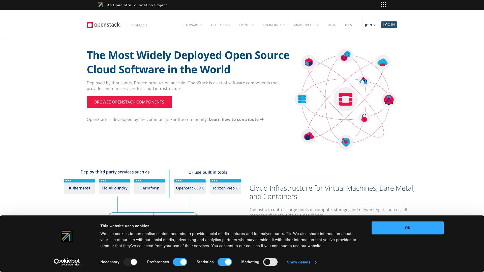
Task: Click the Terraform box in the diagram
Action: [x=150, y=187]
